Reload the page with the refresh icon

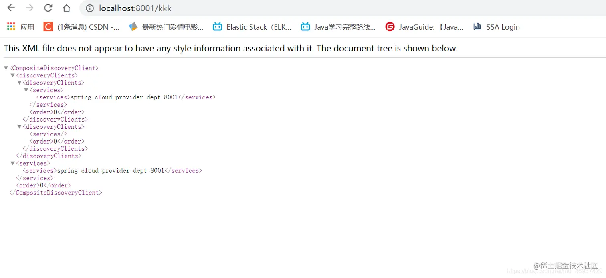(x=48, y=8)
